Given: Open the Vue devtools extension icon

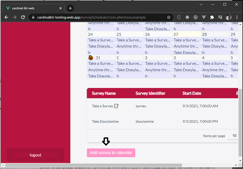Looking at the screenshot, I should (x=204, y=17).
